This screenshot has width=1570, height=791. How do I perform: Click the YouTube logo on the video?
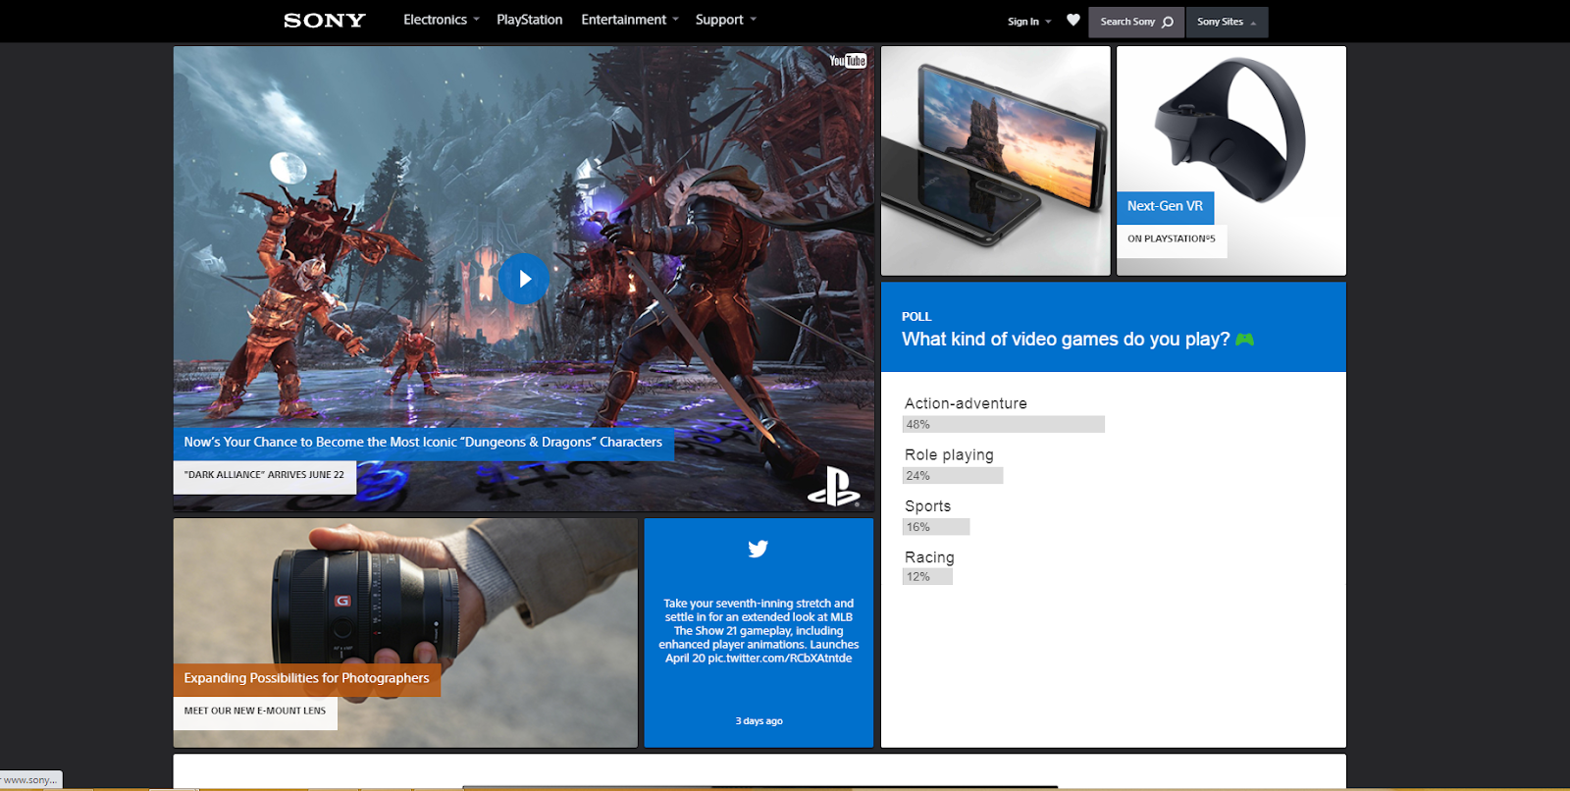(848, 61)
